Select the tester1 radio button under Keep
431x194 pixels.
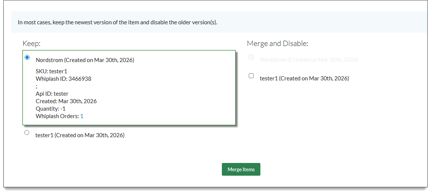point(27,133)
